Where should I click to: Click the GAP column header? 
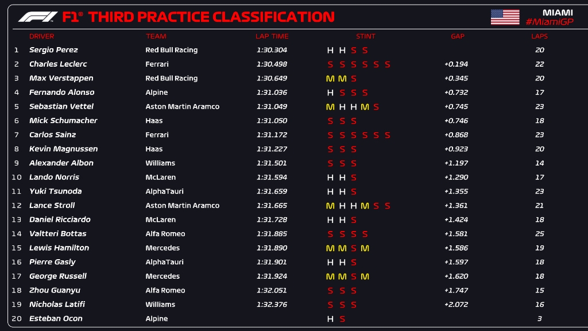(x=458, y=36)
